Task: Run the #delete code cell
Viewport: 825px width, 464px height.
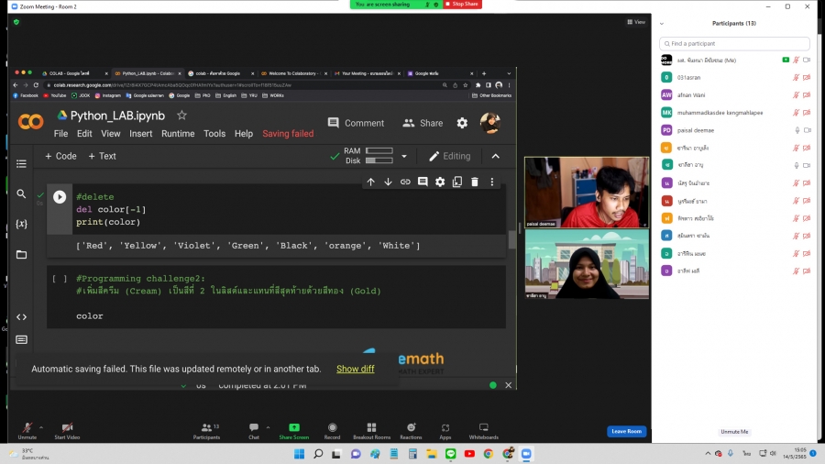Action: coord(60,196)
